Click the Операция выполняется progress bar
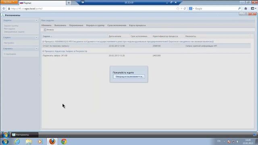This screenshot has height=145, width=258. tap(129, 77)
